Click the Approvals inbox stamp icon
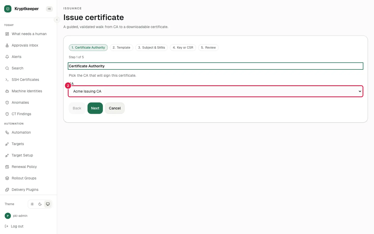Image resolution: width=374 pixels, height=234 pixels. [x=7, y=45]
